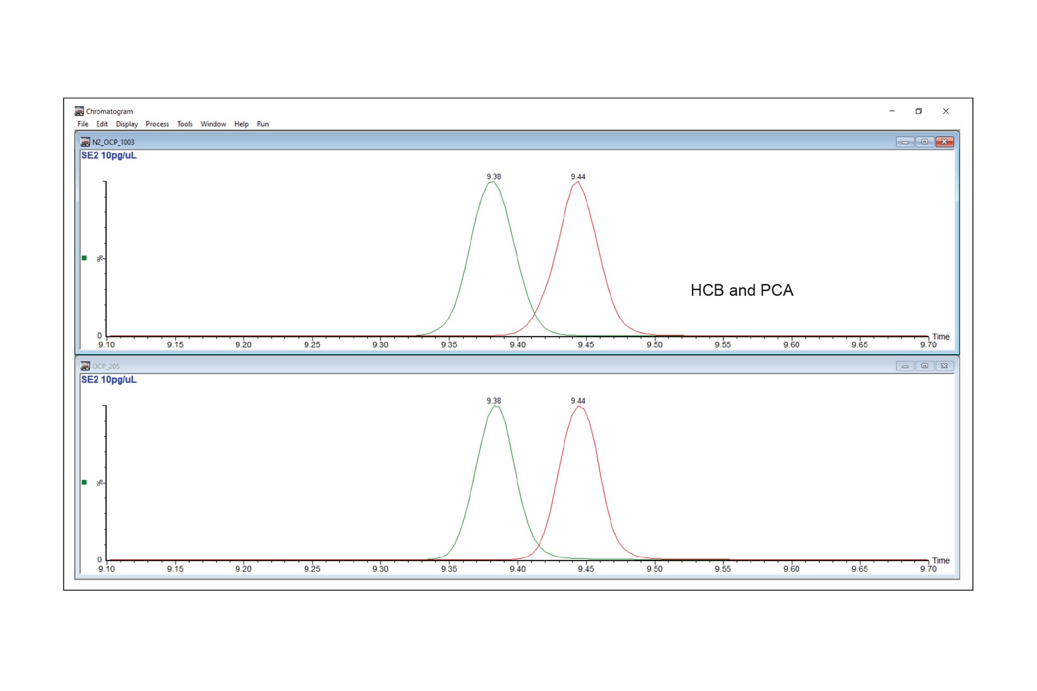The height and width of the screenshot is (691, 1037).
Task: Open the Display menu
Action: pyautogui.click(x=127, y=124)
